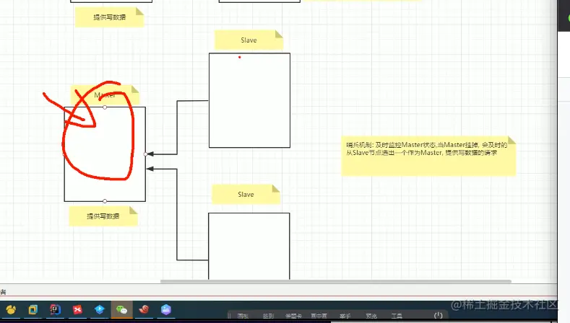
Task: Click the top connection handle of Master box
Action: (x=105, y=107)
